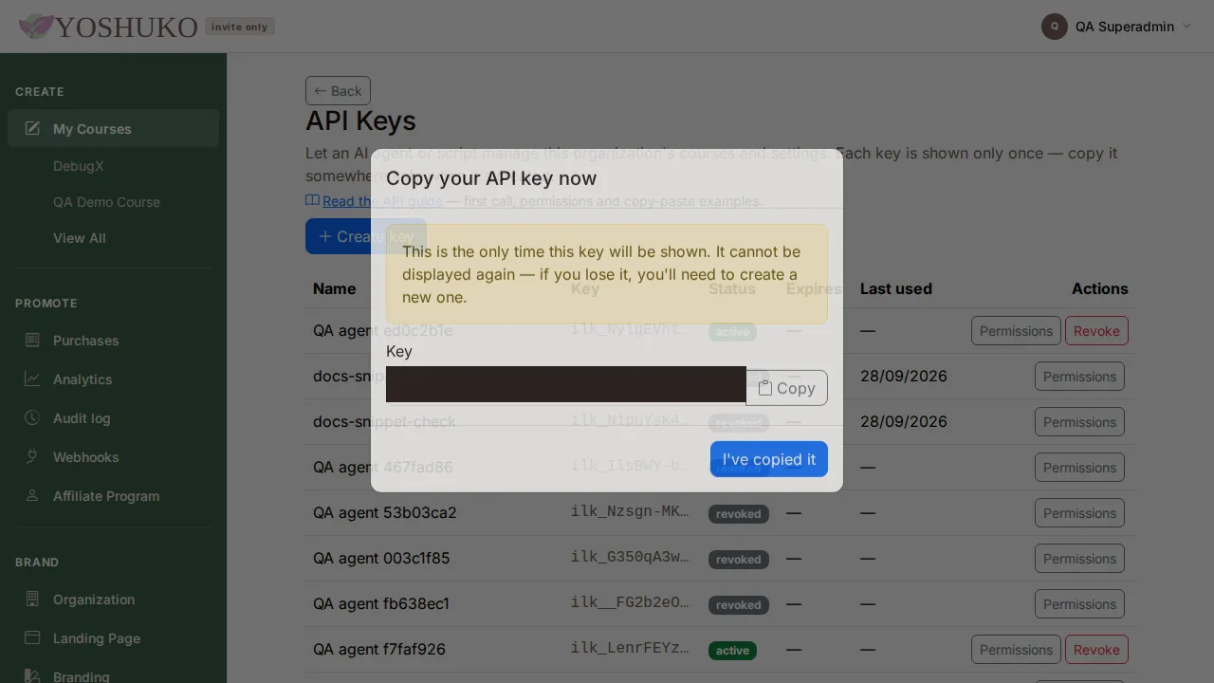Screen dimensions: 1214x683
Task: Click the Webhooks icon in sidebar
Action: click(32, 456)
